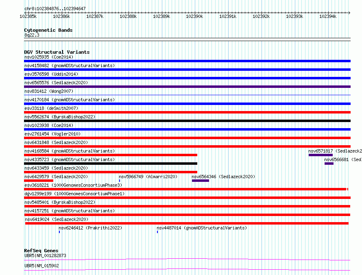Screen dimensions: 362x275
Task: Select the nsv4158482 gnomAD variant label
Action: [x=70, y=65]
